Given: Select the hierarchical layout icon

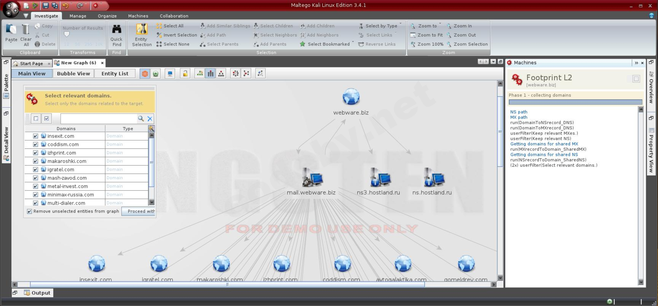Looking at the screenshot, I should [x=211, y=74].
